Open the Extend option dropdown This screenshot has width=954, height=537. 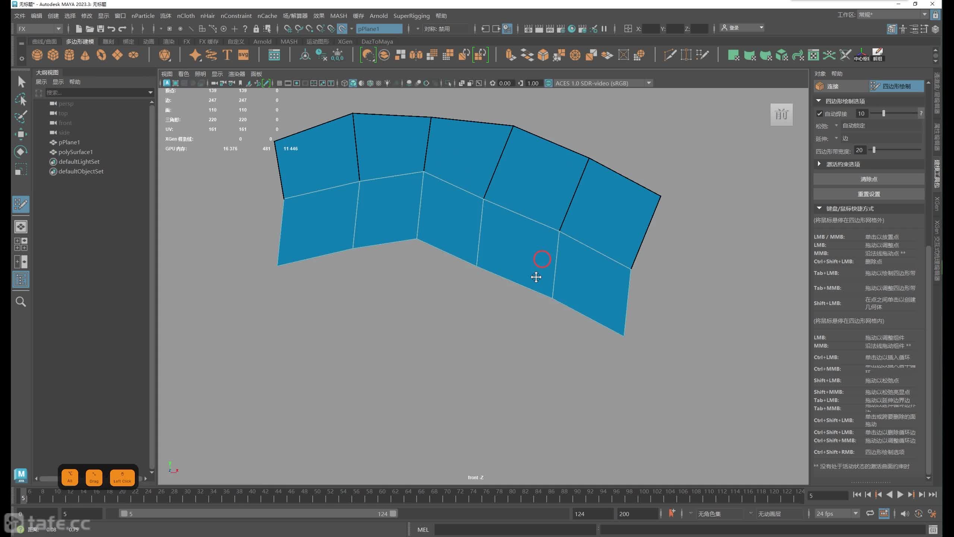pos(836,138)
